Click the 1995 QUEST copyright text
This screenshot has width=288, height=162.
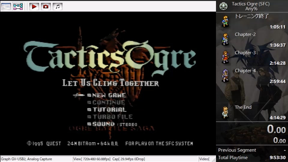(44, 143)
